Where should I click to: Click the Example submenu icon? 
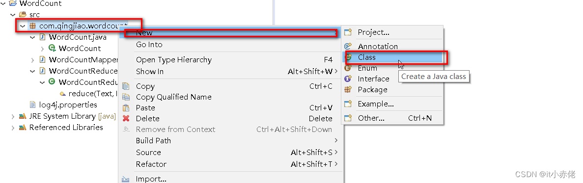(x=348, y=105)
